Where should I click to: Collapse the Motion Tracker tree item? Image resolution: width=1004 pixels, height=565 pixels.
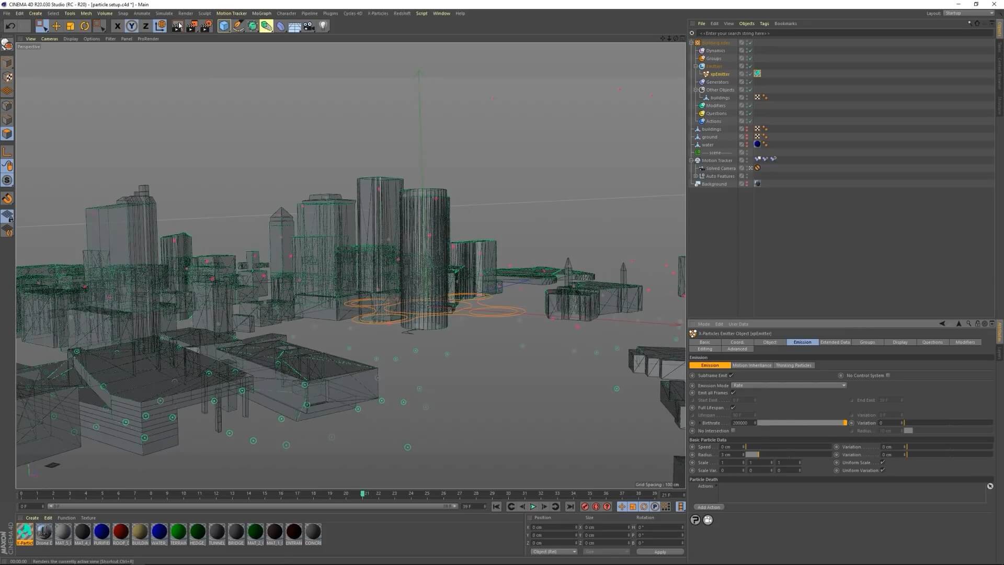pos(691,161)
